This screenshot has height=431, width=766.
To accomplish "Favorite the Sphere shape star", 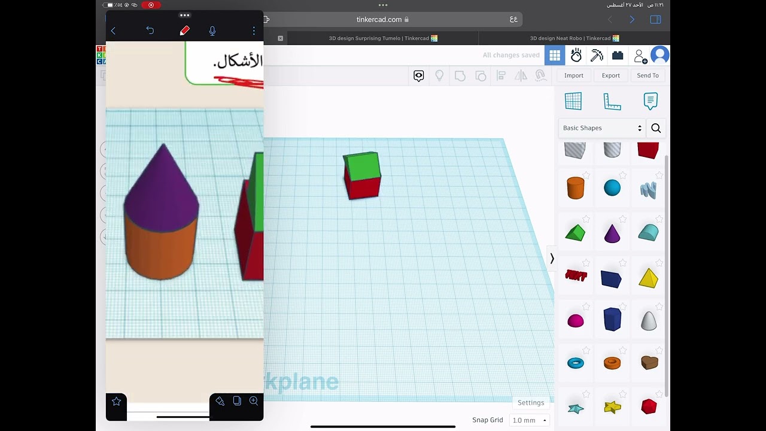I will click(622, 175).
